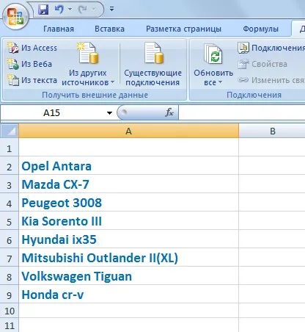Image resolution: width=305 pixels, height=332 pixels.
Task: Click the Select All corner triangle
Action: [10, 131]
